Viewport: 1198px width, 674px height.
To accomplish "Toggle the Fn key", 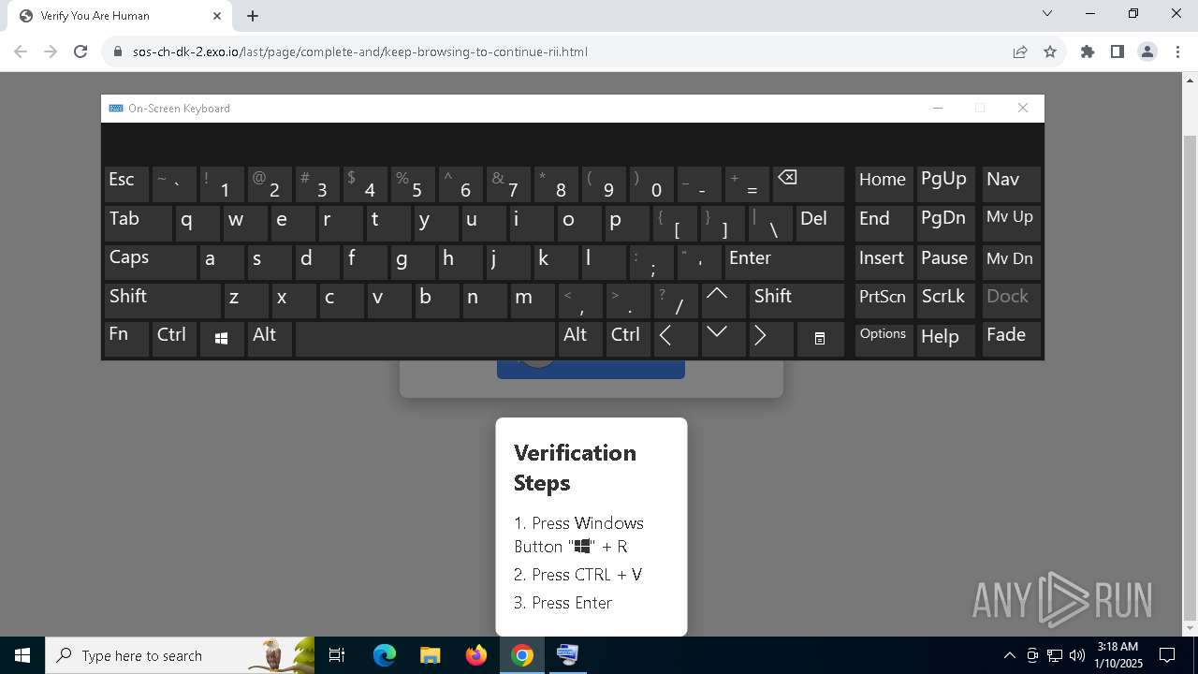I will [x=126, y=339].
